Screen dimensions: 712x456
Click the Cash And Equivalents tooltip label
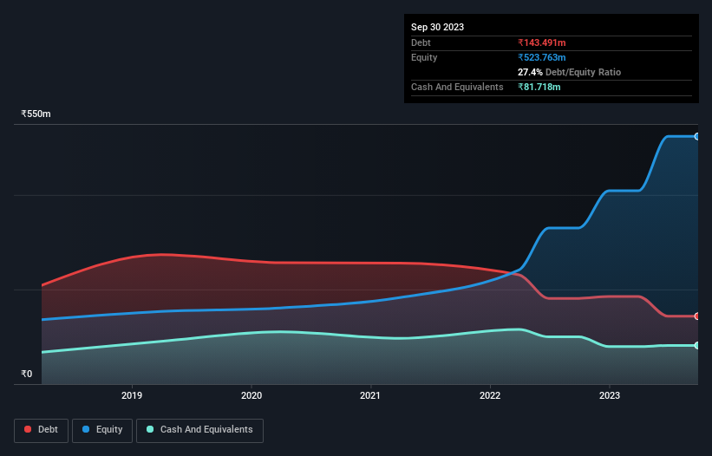tap(457, 87)
